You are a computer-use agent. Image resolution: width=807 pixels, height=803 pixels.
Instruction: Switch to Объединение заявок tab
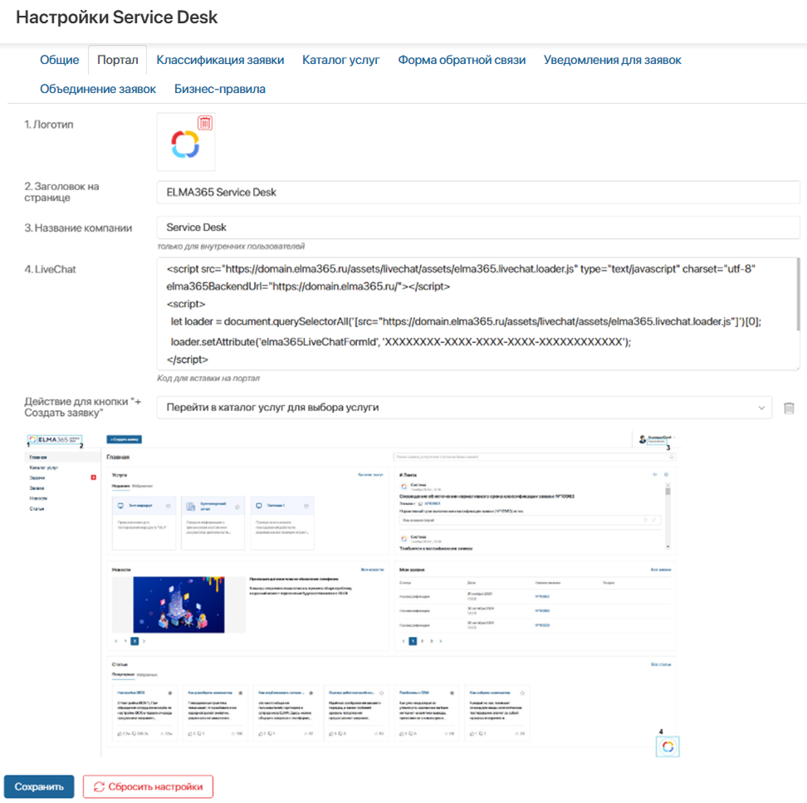coord(98,89)
